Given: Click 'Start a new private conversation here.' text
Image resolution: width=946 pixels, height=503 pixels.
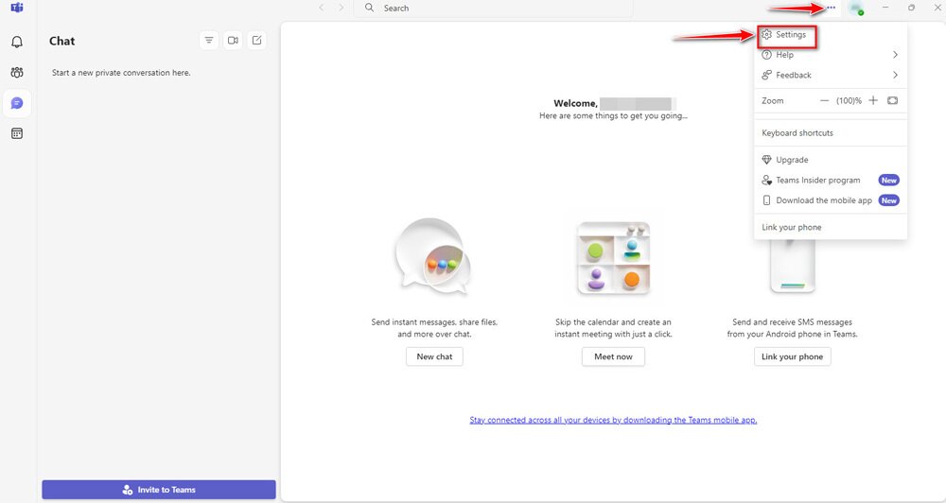Looking at the screenshot, I should (121, 73).
